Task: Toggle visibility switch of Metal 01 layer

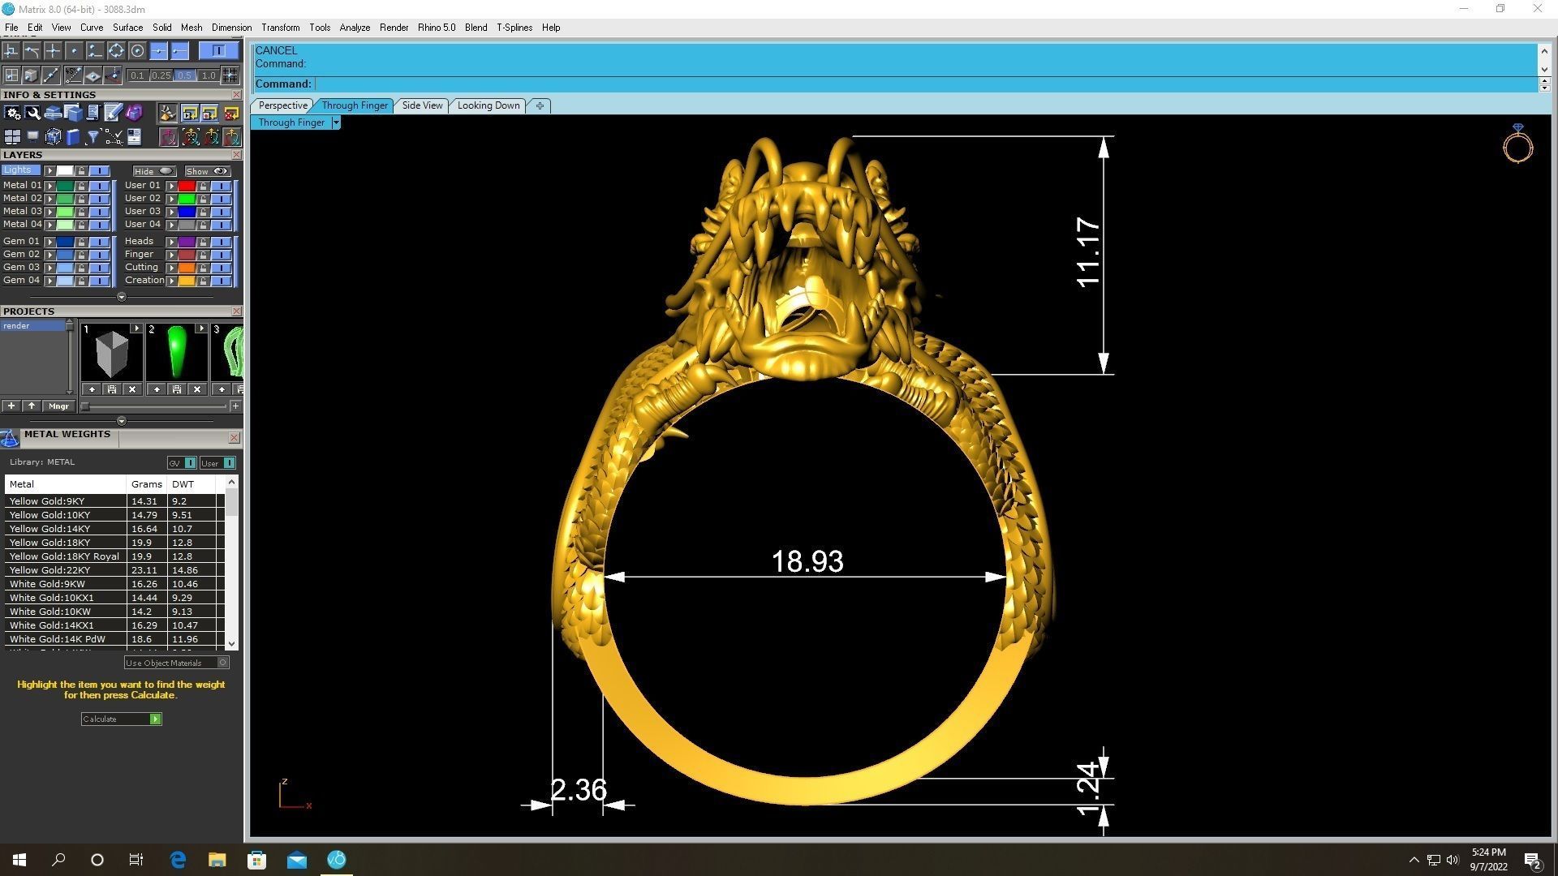Action: pos(99,186)
